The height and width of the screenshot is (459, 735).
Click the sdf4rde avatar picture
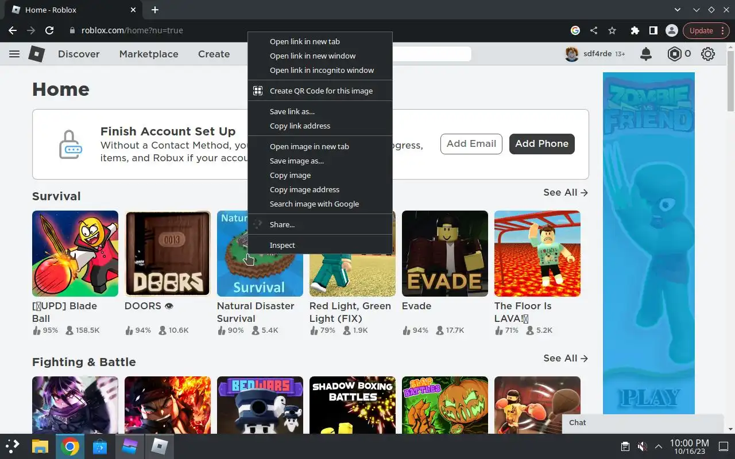(x=572, y=54)
